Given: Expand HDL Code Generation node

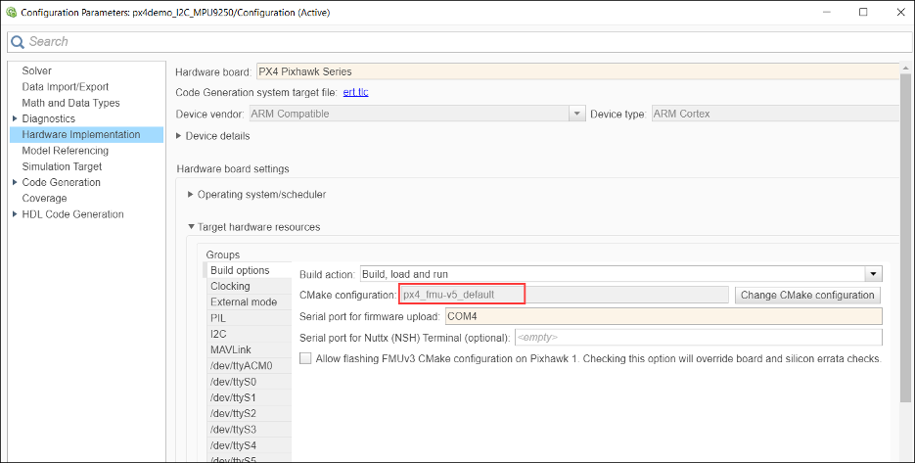Looking at the screenshot, I should click(14, 214).
